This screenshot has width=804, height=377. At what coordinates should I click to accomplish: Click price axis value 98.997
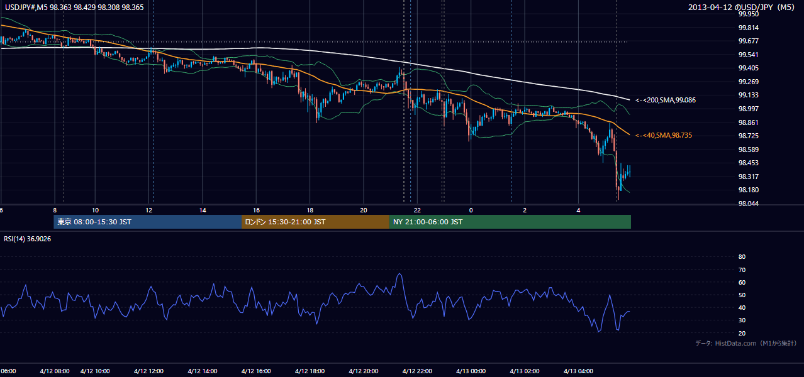[748, 109]
